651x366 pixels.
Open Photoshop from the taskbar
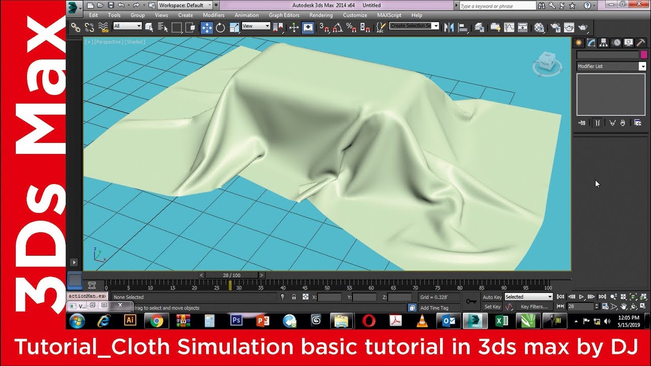236,321
